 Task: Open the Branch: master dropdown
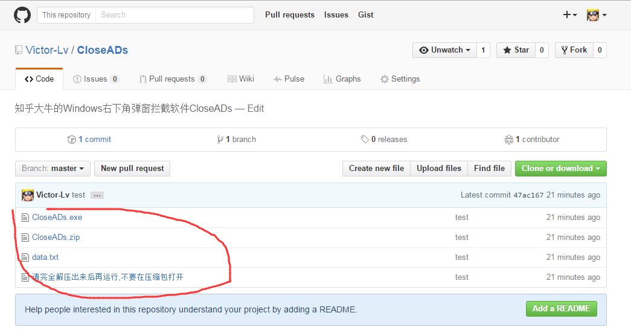[x=53, y=169]
